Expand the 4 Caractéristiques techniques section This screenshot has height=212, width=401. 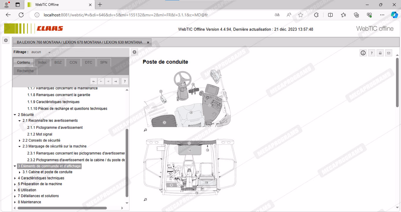pyautogui.click(x=15, y=178)
